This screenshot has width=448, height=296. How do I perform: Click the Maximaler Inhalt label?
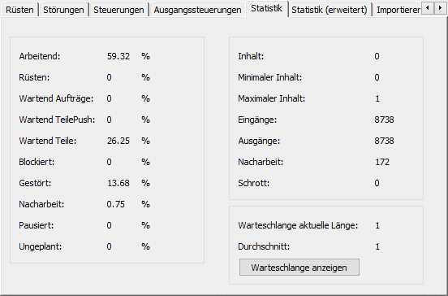point(271,98)
